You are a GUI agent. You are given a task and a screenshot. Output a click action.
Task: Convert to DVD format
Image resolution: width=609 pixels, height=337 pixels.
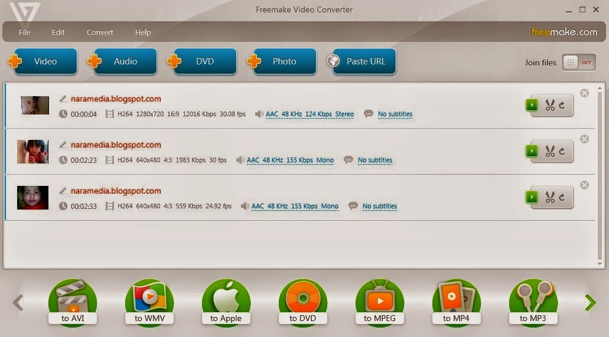click(x=303, y=302)
